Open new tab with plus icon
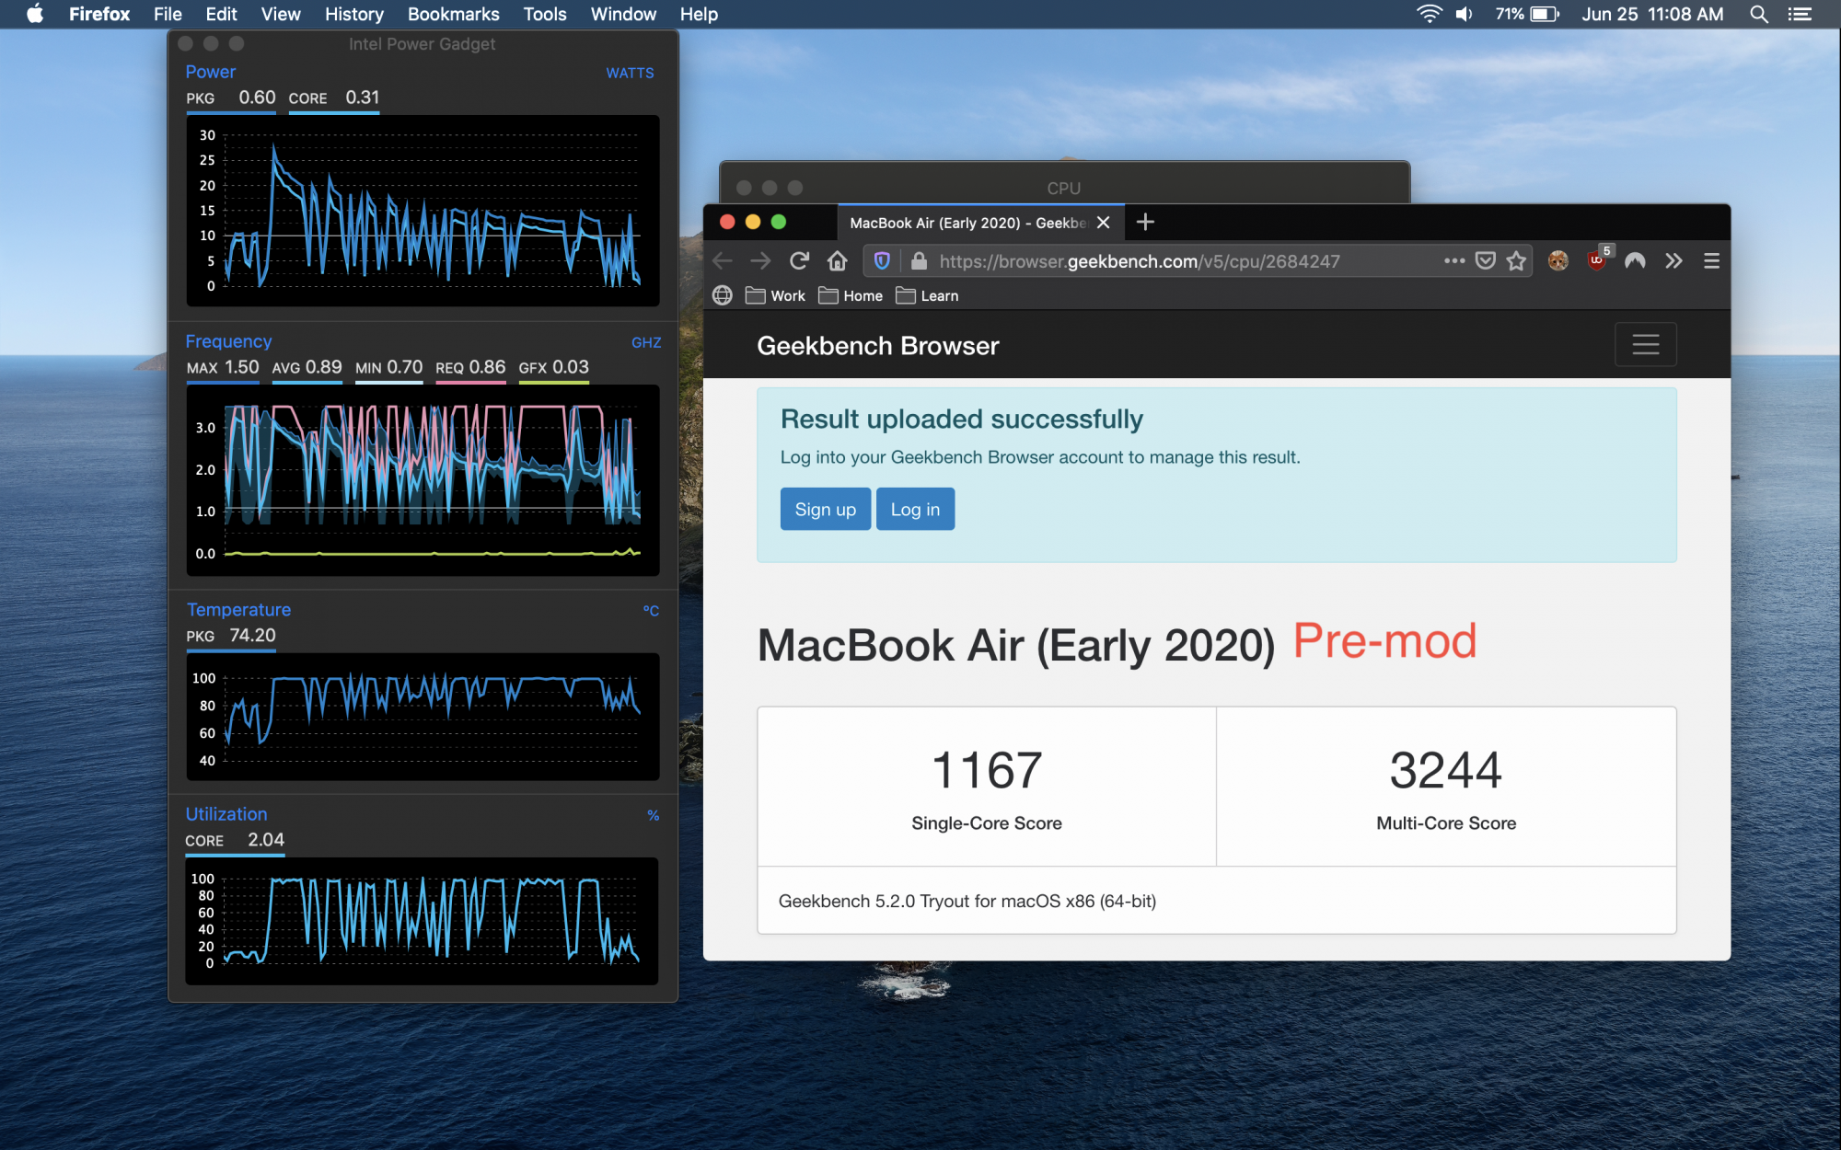1841x1150 pixels. coord(1145,223)
